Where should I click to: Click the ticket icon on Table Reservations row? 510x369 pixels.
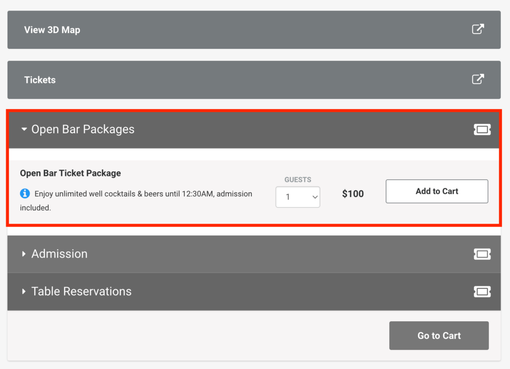click(x=482, y=292)
